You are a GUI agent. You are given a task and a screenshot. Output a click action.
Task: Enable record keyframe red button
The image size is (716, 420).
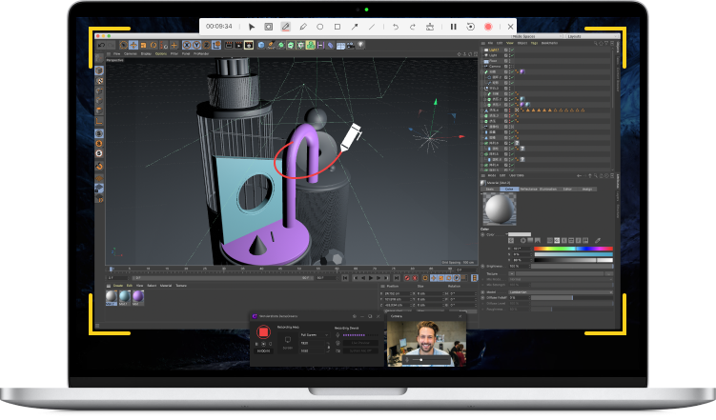pyautogui.click(x=407, y=278)
